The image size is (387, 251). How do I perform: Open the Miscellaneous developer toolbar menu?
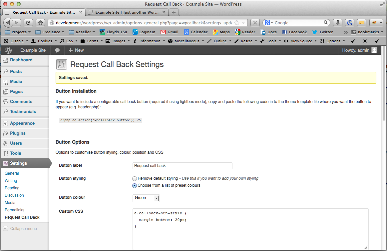point(186,41)
